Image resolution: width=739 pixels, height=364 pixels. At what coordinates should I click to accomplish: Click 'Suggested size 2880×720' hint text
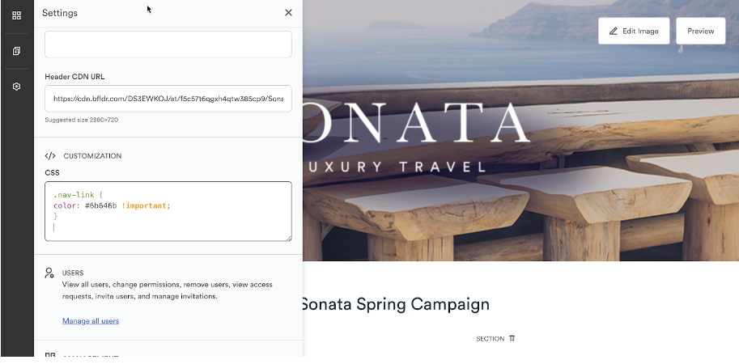[82, 120]
